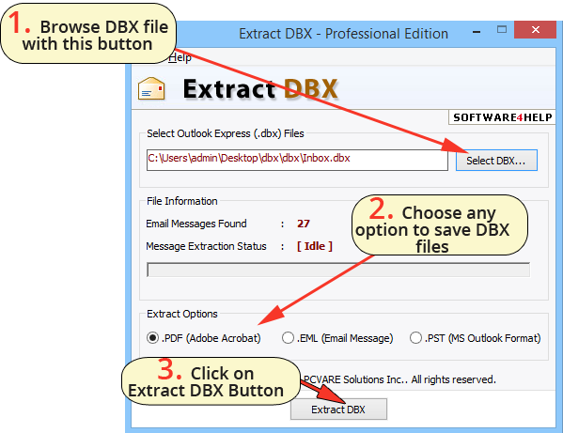Click the PCVARE Solutions copyright text
The image size is (563, 433).
click(399, 379)
